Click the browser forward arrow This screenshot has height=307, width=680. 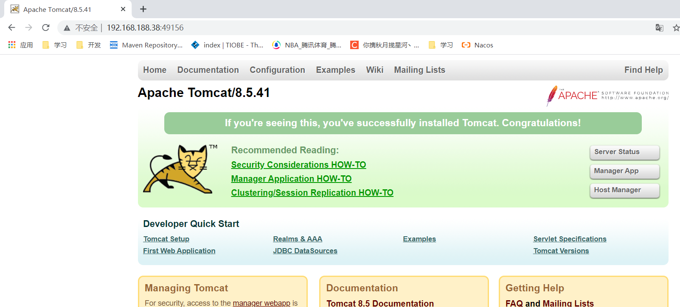(x=28, y=28)
